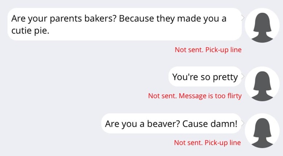Screen dimensions: 283x156
Task: Select the "You're so pretty" message bubble
Action: click(205, 77)
